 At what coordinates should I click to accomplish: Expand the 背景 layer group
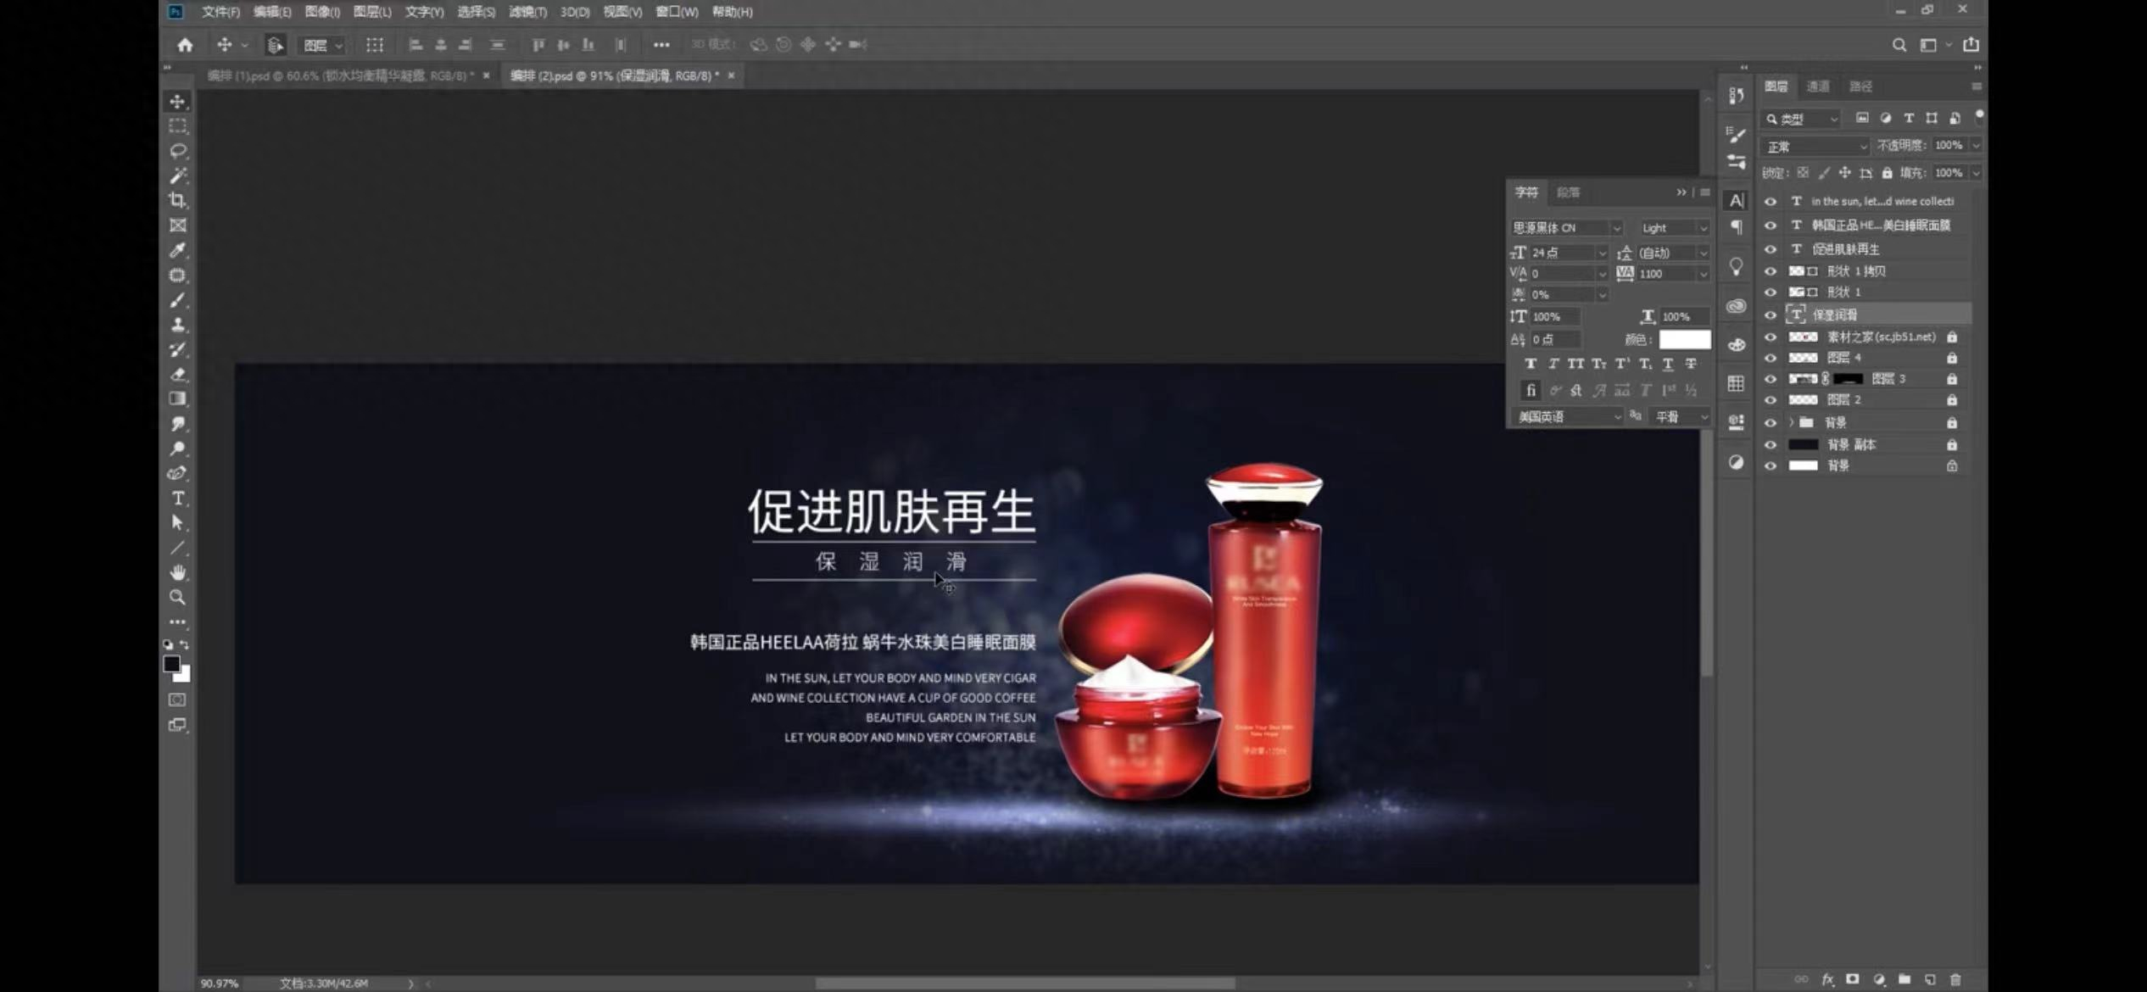1792,422
